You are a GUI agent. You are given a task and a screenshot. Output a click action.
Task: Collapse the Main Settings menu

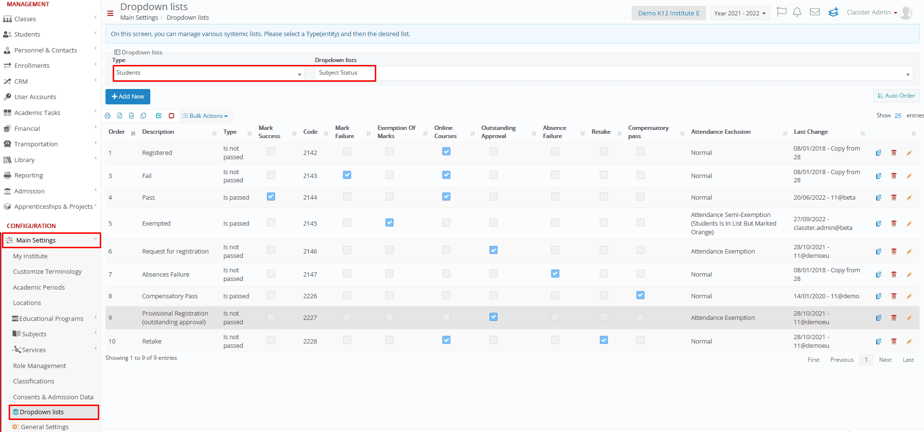pos(52,241)
